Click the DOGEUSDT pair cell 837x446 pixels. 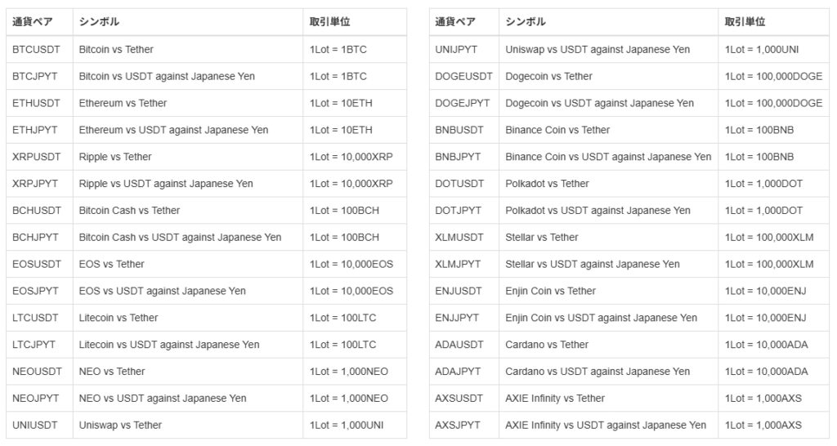coord(463,77)
